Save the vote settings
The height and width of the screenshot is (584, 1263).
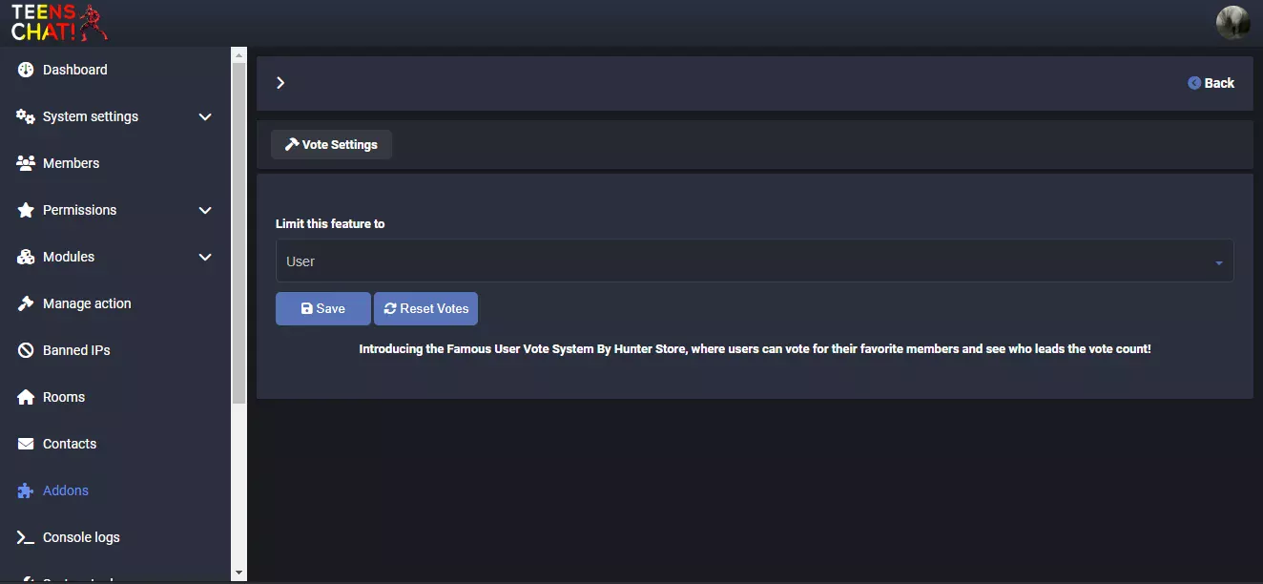(x=323, y=308)
